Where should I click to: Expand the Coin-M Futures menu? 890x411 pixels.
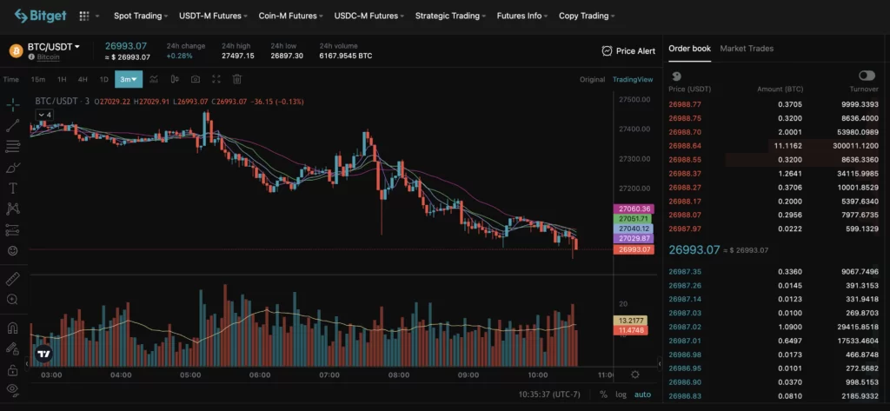[x=291, y=16]
